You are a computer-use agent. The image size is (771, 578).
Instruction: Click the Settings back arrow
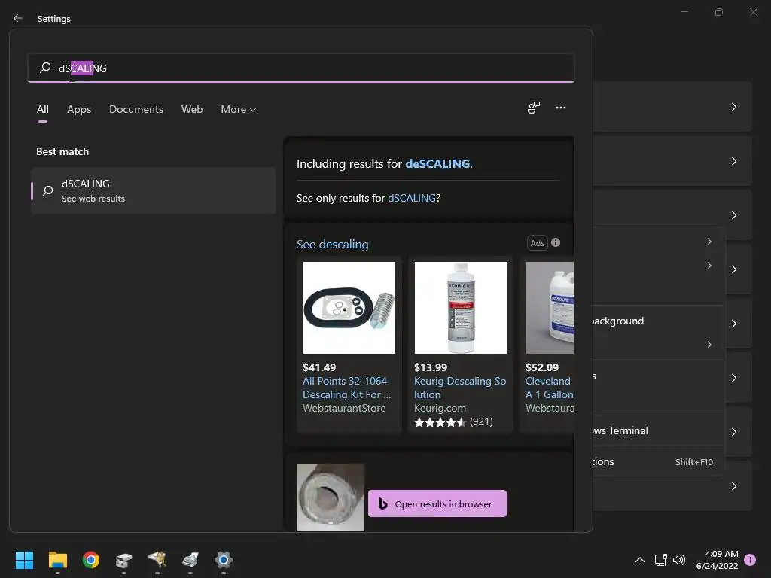click(18, 18)
